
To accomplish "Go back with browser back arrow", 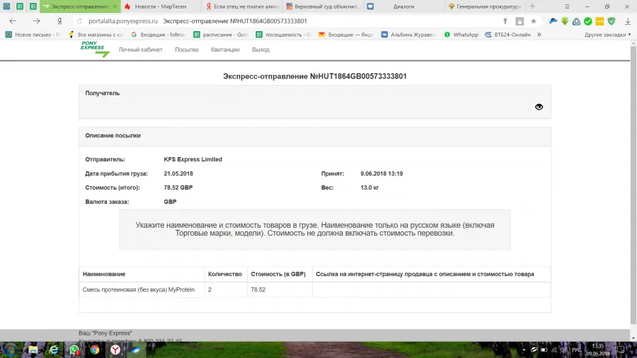I will click(x=13, y=21).
